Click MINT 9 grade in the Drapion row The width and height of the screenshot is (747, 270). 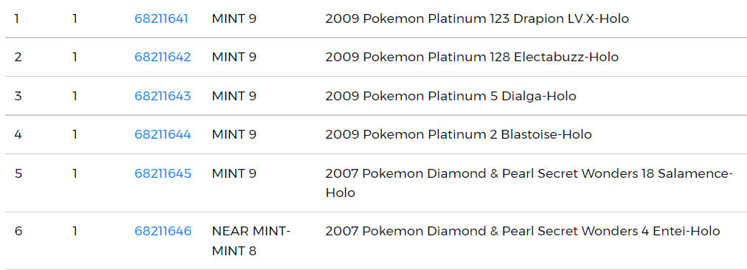pos(234,18)
